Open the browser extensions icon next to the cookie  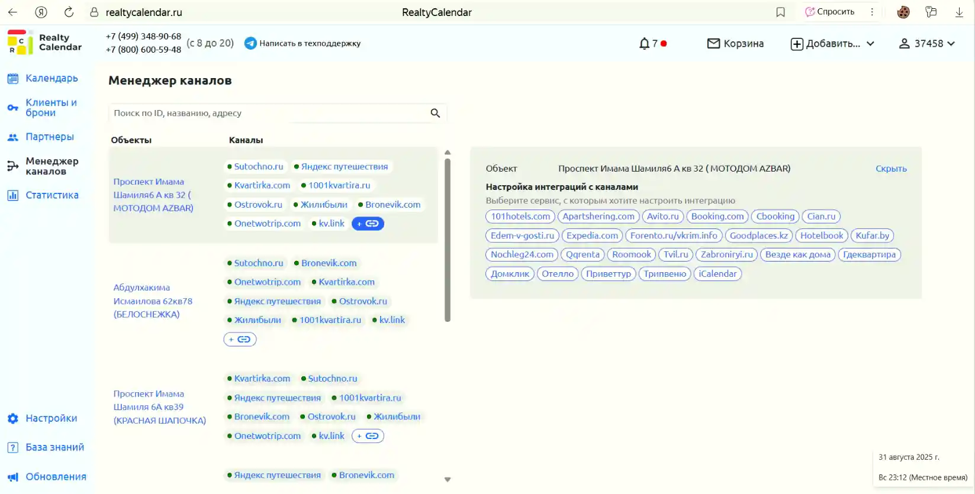[931, 12]
